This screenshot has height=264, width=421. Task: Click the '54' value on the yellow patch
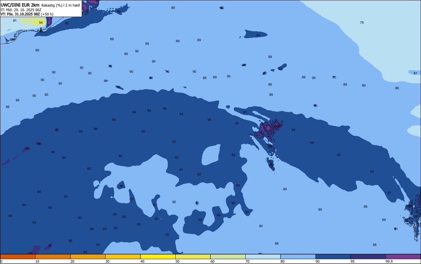[x=41, y=23]
